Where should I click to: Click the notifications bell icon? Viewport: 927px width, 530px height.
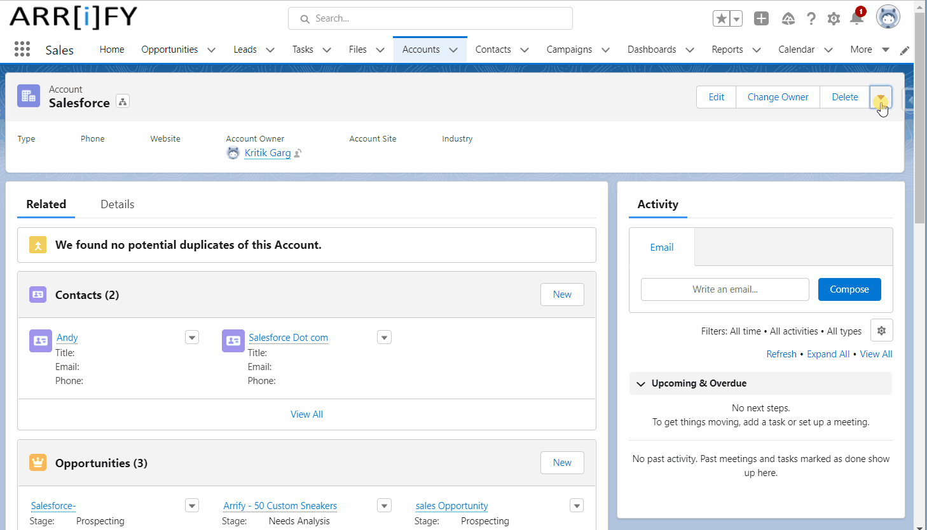(x=856, y=18)
